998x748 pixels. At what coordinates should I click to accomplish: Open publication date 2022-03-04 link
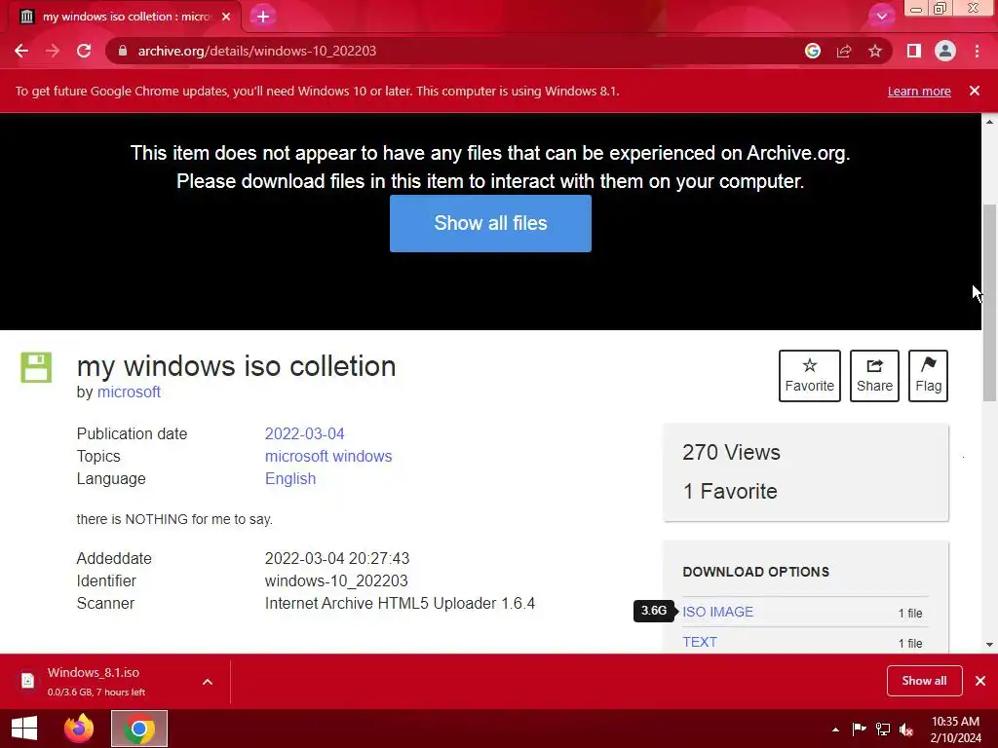pyautogui.click(x=304, y=433)
